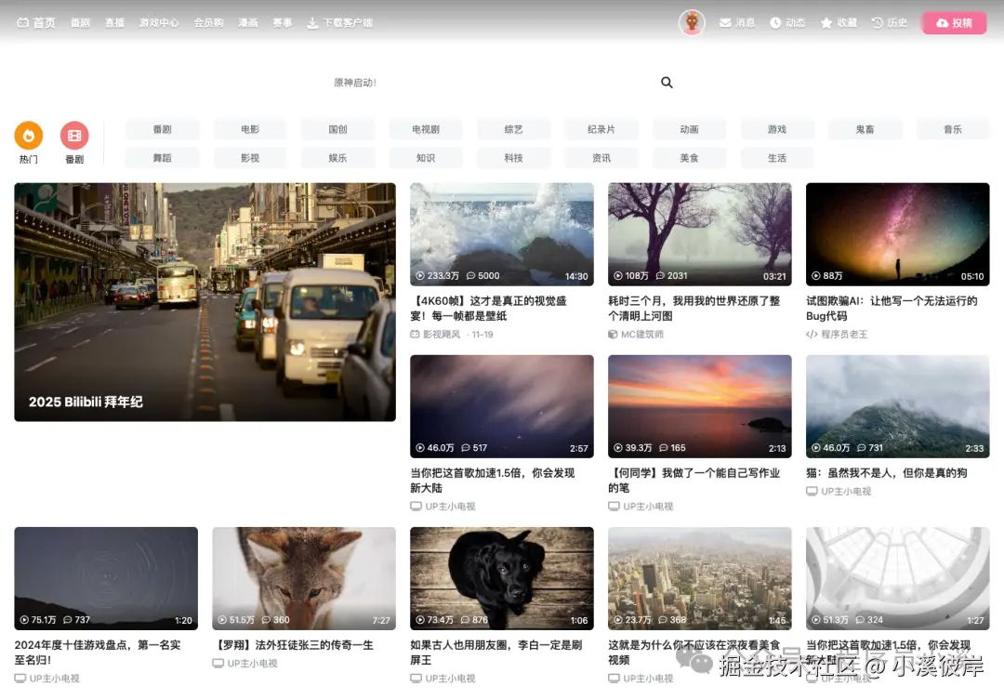
Task: Open the 游戏中心 game center menu
Action: [158, 22]
